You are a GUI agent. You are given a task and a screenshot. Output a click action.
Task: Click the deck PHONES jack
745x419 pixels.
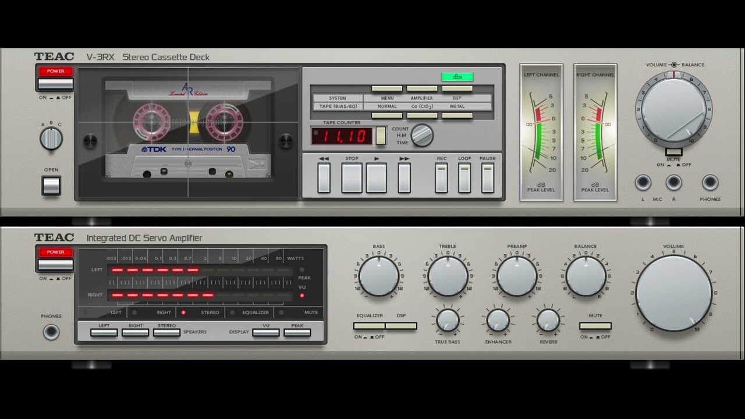(710, 183)
